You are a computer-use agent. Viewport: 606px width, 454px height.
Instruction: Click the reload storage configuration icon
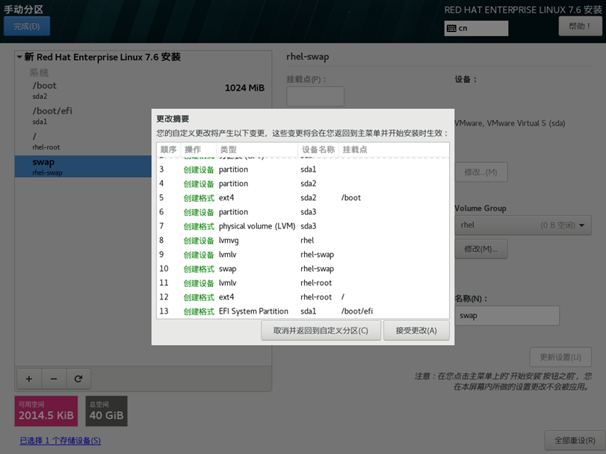coord(78,379)
